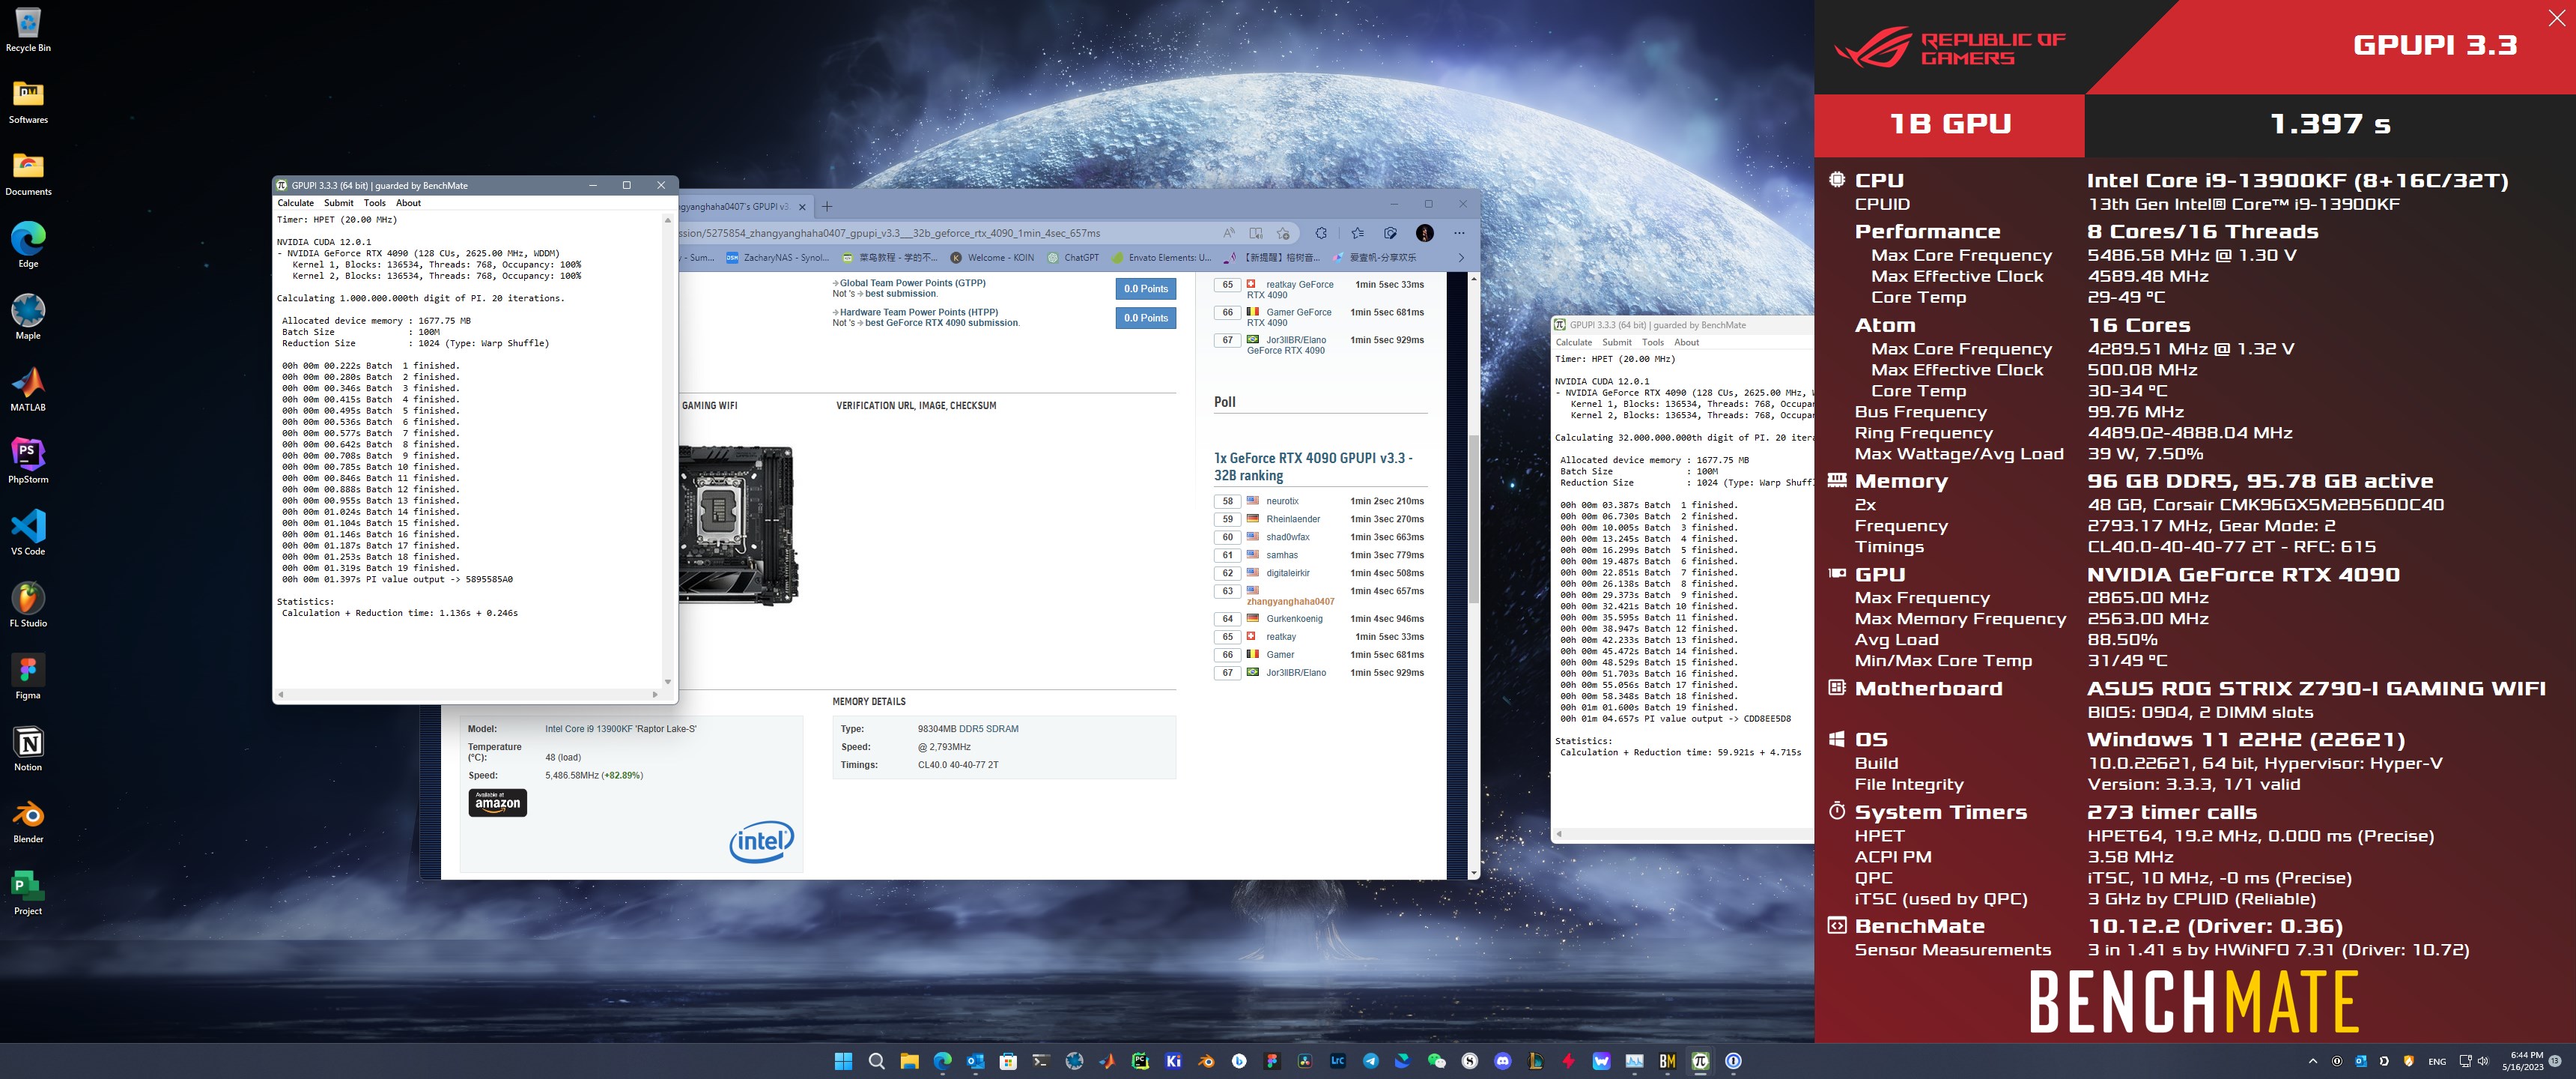The width and height of the screenshot is (2576, 1079).
Task: Launch Blender from the desktop shortcut
Action: pos(28,822)
